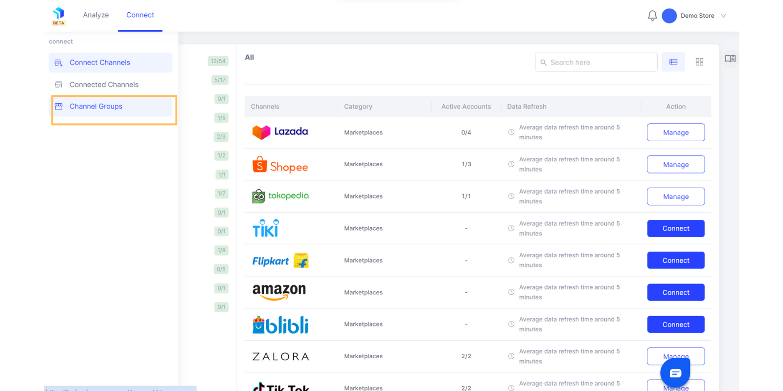Click Connect for Flipkart
Image resolution: width=783 pixels, height=391 pixels.
click(676, 261)
